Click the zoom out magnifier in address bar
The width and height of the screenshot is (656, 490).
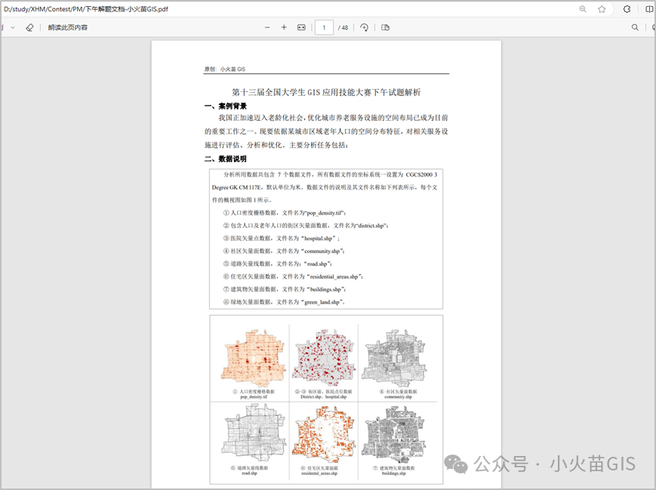(x=582, y=9)
